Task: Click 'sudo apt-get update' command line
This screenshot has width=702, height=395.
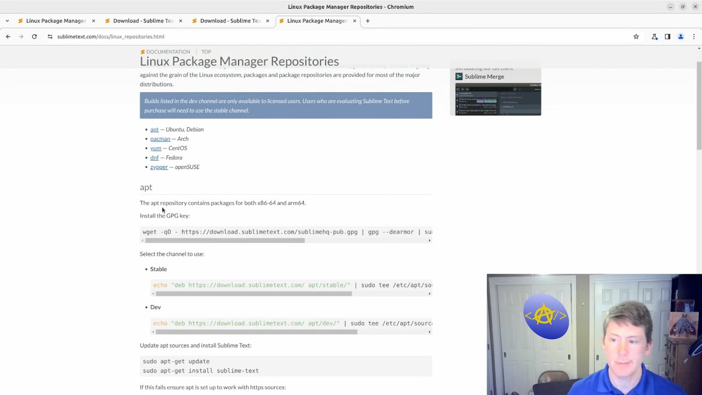Action: coord(176,362)
